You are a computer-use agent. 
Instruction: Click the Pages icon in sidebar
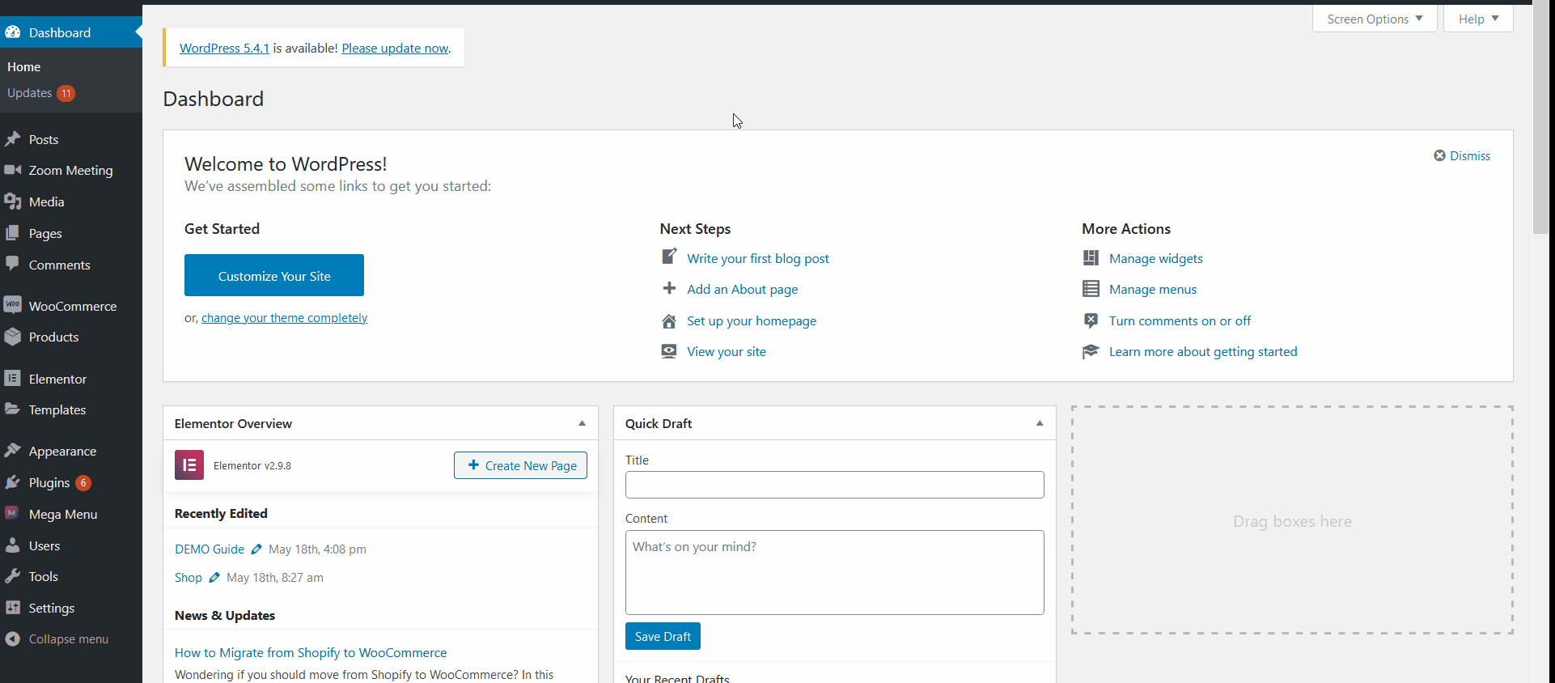(13, 233)
